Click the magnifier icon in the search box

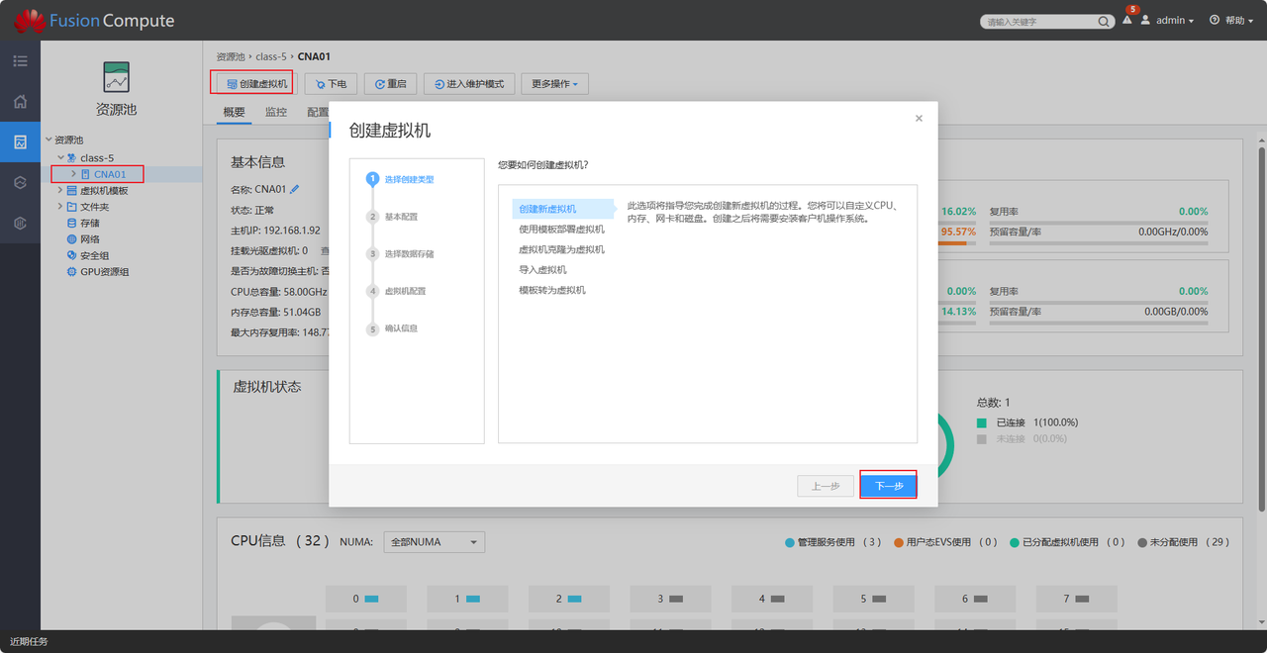1104,22
